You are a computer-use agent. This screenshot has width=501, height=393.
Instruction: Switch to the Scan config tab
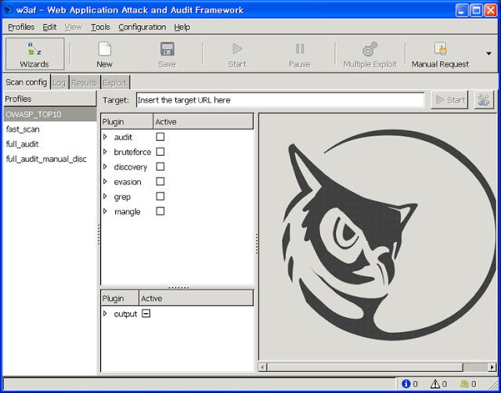(x=26, y=82)
